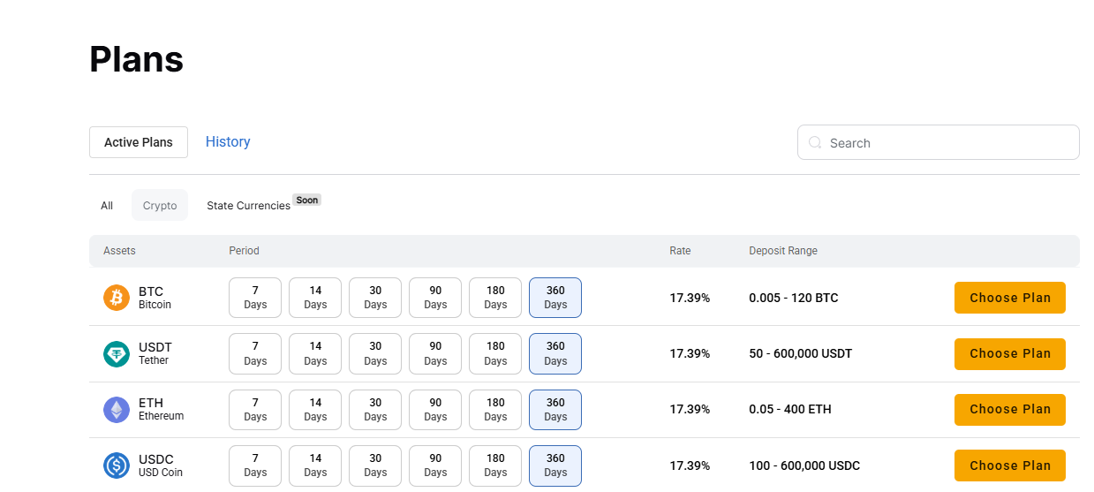Click the Assets column header
The image size is (1094, 492).
click(x=119, y=251)
